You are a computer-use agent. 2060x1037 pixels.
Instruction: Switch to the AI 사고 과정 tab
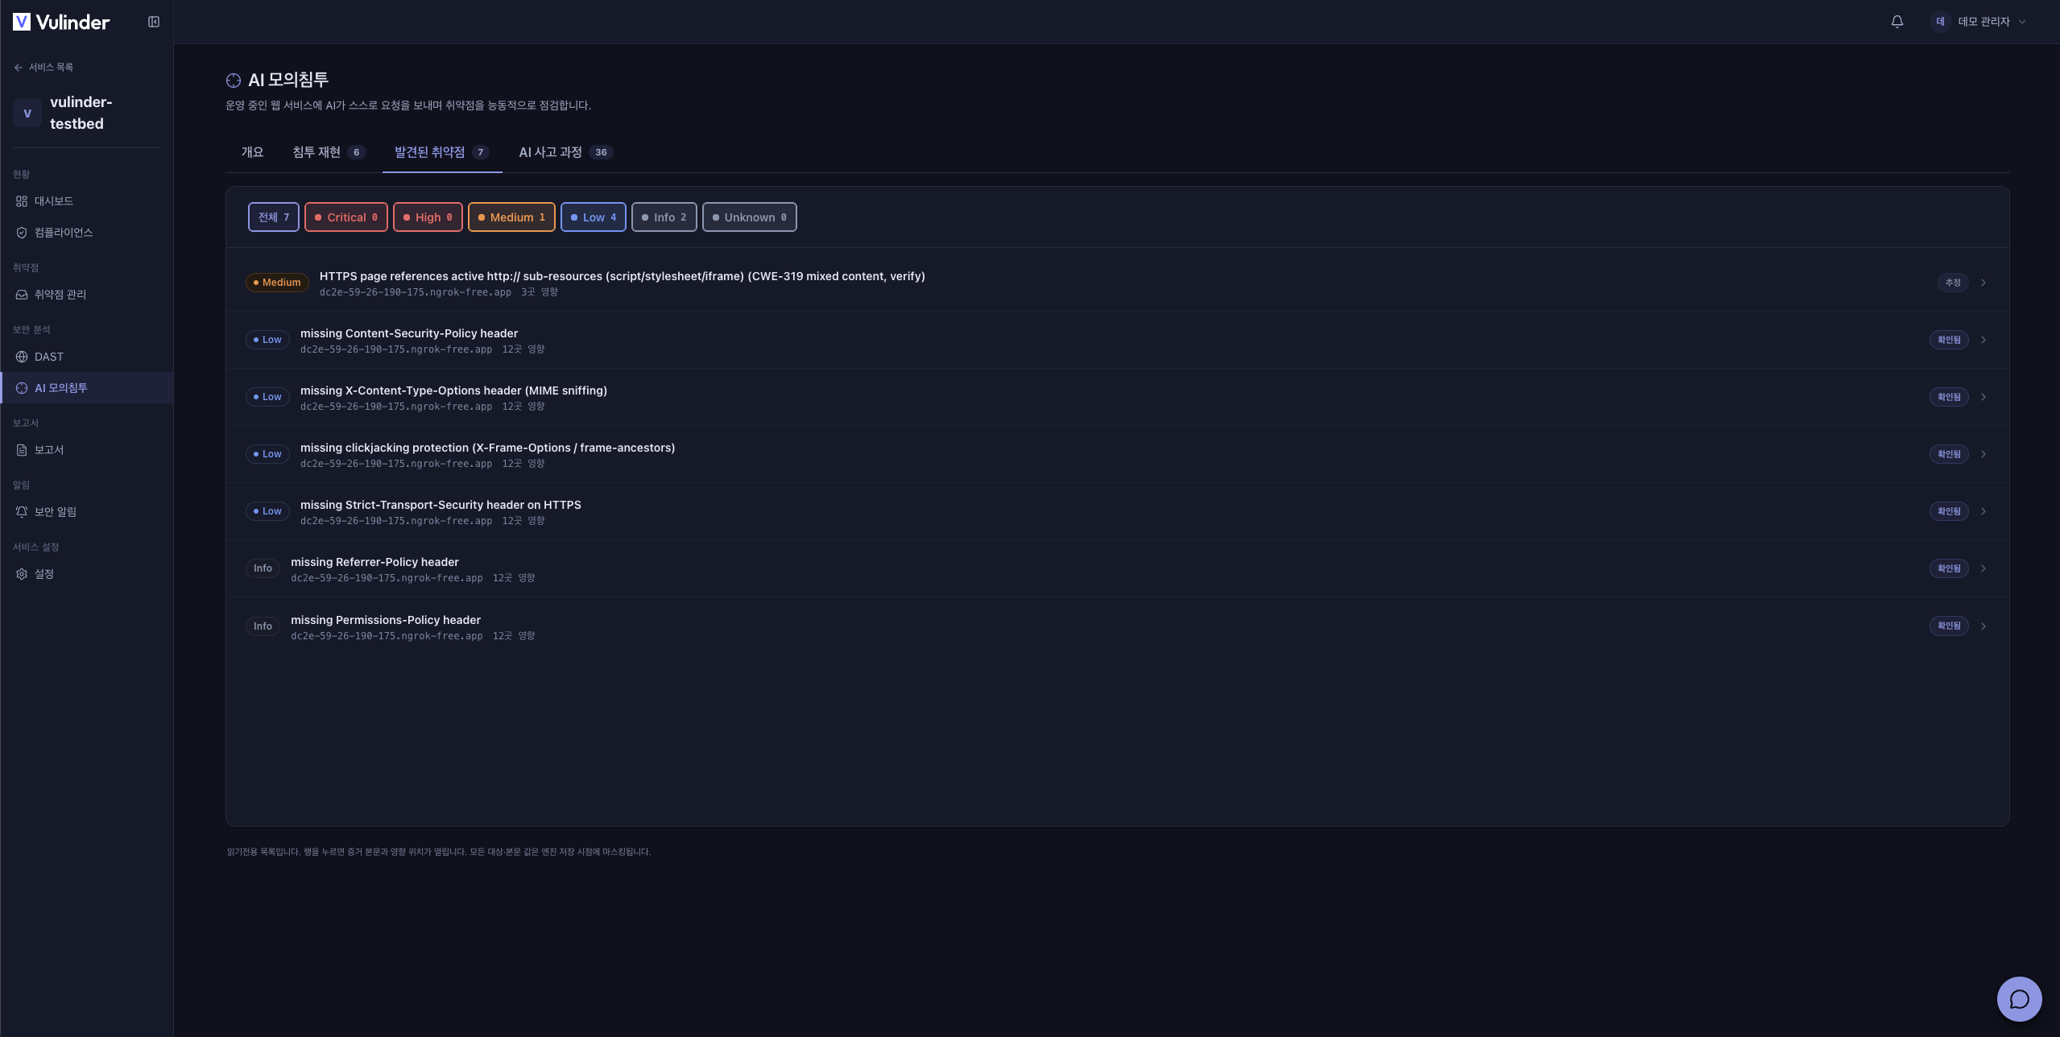click(565, 152)
